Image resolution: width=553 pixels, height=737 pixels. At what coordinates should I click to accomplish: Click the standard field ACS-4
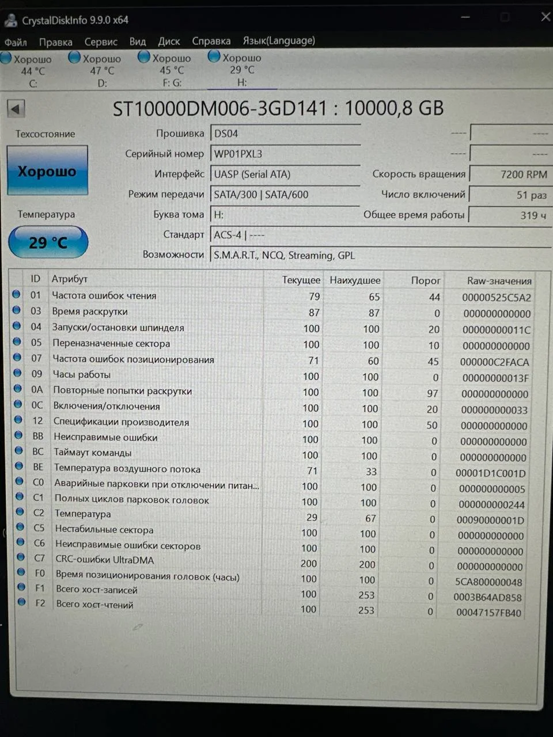click(x=380, y=235)
